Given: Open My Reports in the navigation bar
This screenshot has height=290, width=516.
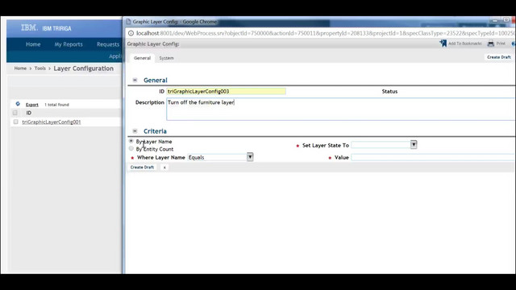Looking at the screenshot, I should (x=69, y=44).
